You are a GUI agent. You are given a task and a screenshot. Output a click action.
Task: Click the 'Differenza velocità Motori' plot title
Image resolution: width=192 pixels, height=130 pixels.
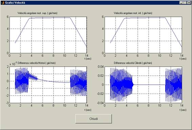(37, 63)
